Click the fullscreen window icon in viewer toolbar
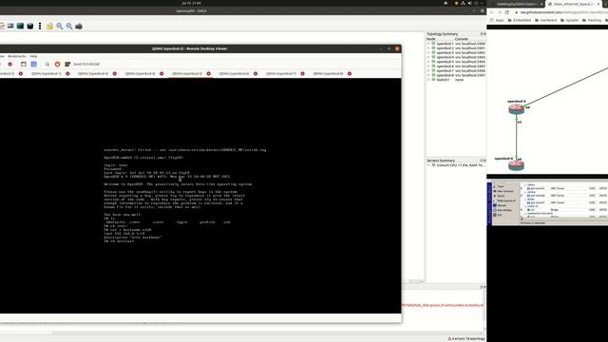Image resolution: width=608 pixels, height=342 pixels. (24, 64)
